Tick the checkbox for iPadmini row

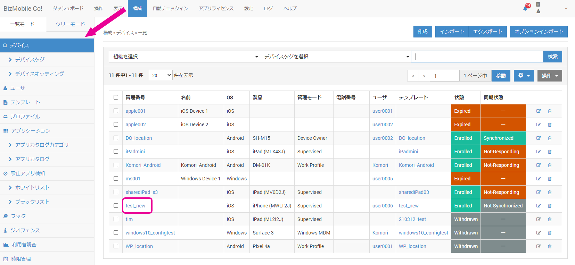pos(116,152)
